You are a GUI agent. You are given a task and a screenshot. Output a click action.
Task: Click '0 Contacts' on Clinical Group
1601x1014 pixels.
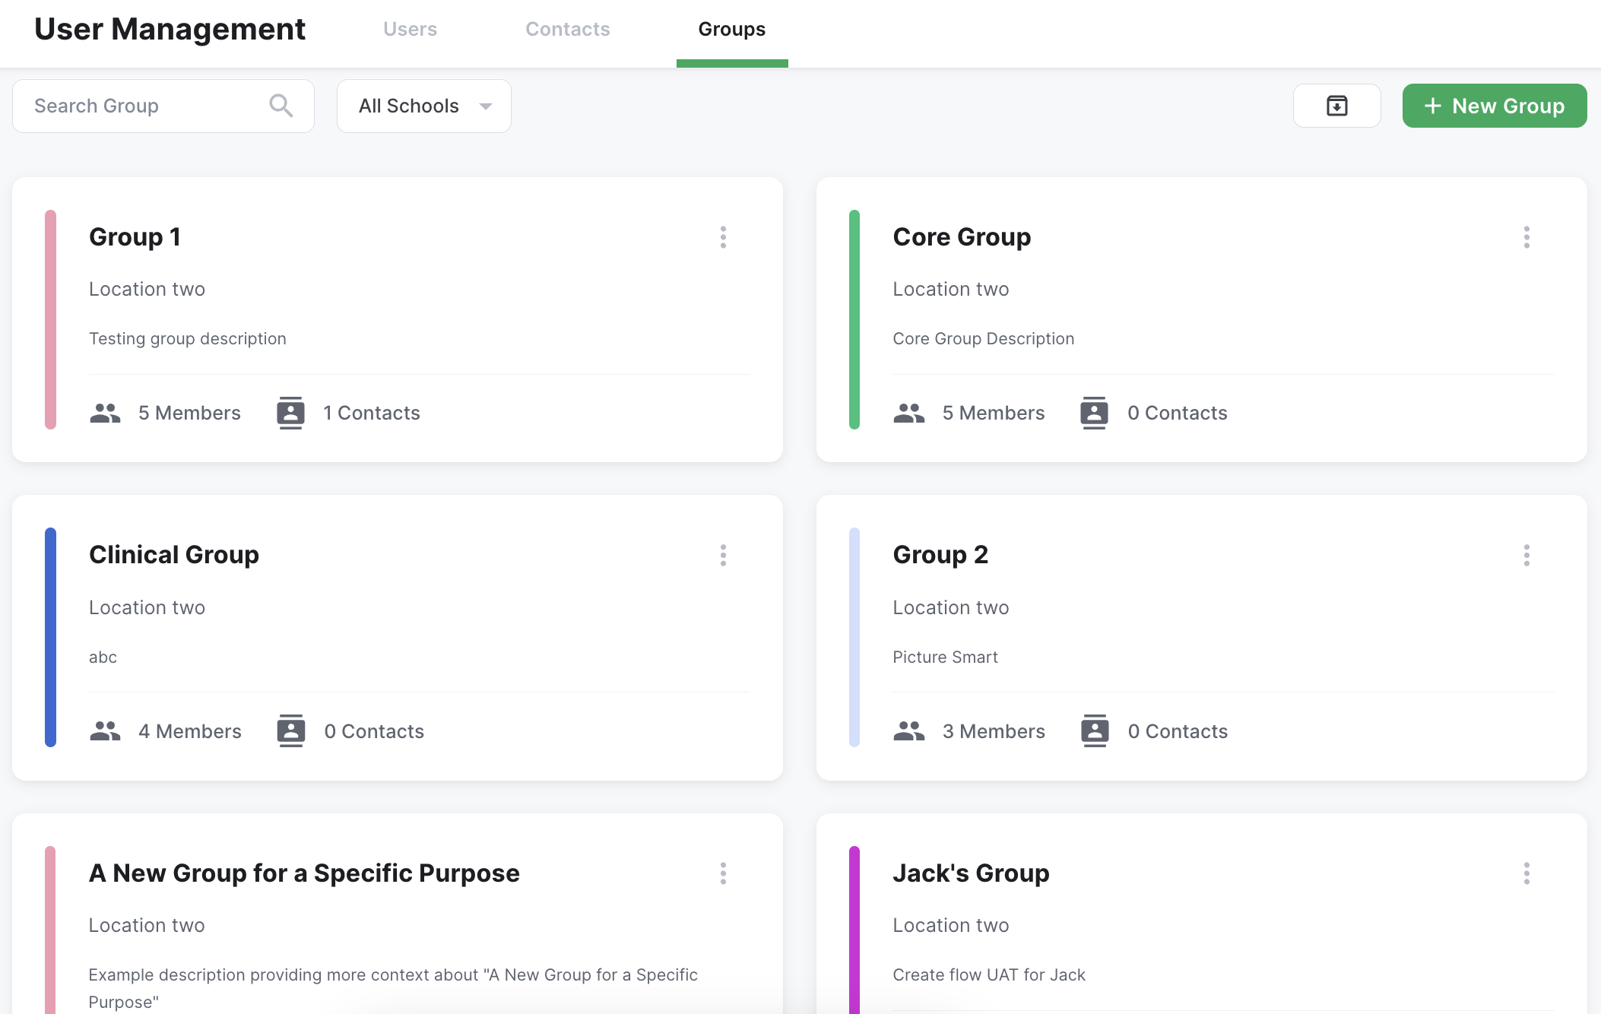click(374, 731)
